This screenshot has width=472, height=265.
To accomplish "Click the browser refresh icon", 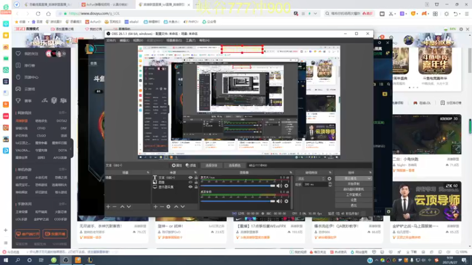I will (x=38, y=14).
